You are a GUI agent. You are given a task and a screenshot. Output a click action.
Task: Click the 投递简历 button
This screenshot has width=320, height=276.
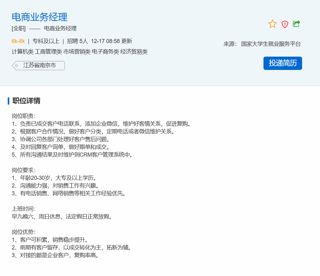tap(282, 63)
